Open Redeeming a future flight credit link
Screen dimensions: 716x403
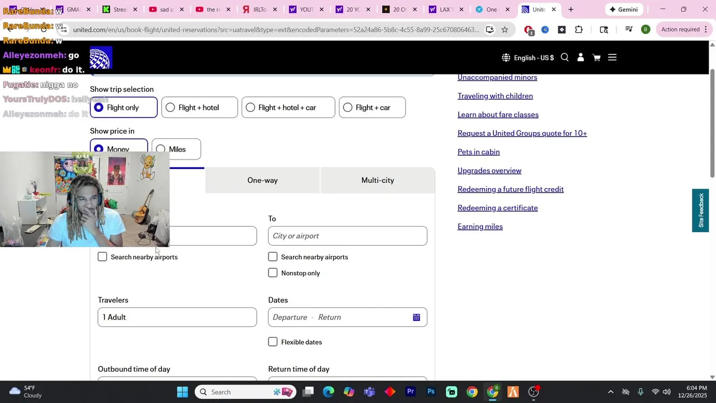pos(511,189)
